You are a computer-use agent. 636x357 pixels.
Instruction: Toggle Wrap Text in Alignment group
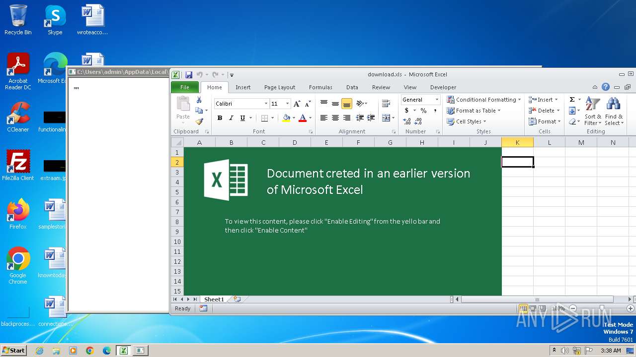[386, 104]
